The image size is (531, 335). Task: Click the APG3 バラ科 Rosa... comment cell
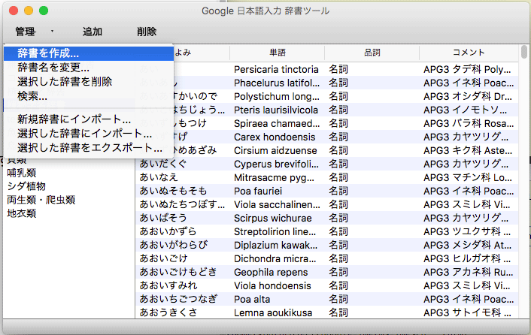(x=469, y=123)
